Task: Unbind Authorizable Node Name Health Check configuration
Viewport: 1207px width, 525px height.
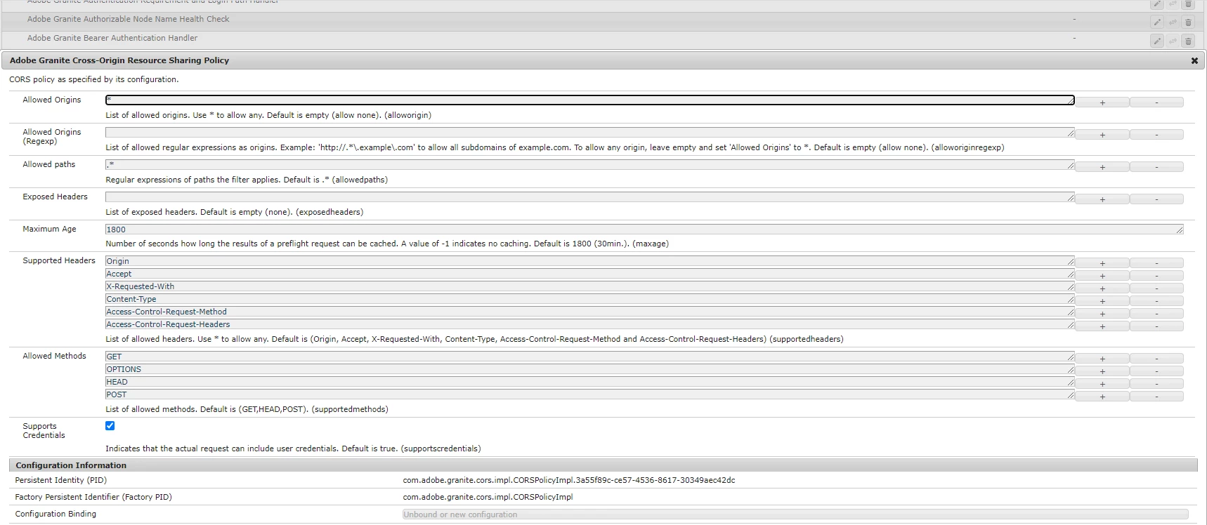Action: (1173, 22)
